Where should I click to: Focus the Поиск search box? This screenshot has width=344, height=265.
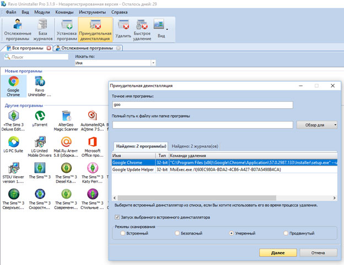(36, 57)
